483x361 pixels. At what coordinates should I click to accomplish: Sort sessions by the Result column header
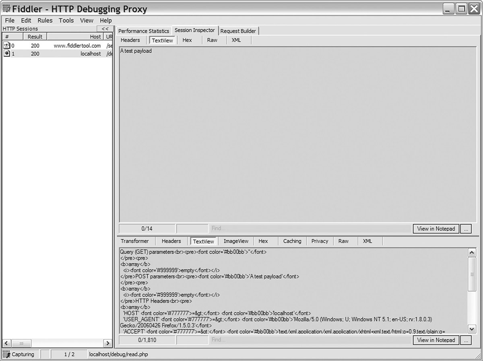click(x=35, y=37)
